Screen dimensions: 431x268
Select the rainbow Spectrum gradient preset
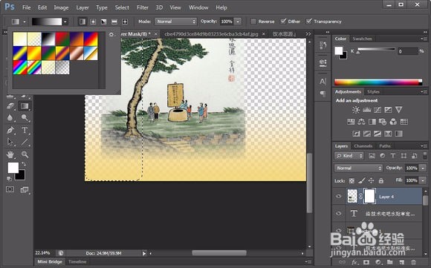[20, 68]
